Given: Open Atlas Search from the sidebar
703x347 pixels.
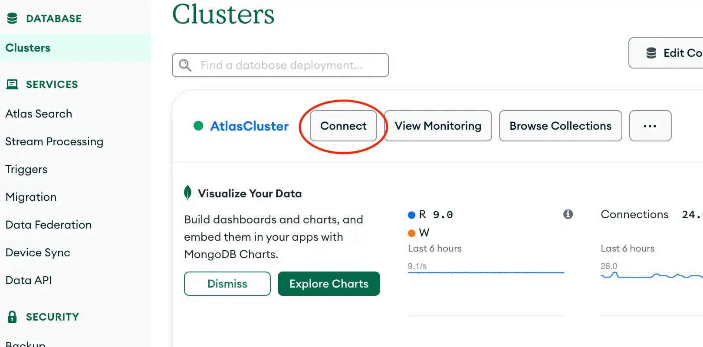Looking at the screenshot, I should [39, 114].
